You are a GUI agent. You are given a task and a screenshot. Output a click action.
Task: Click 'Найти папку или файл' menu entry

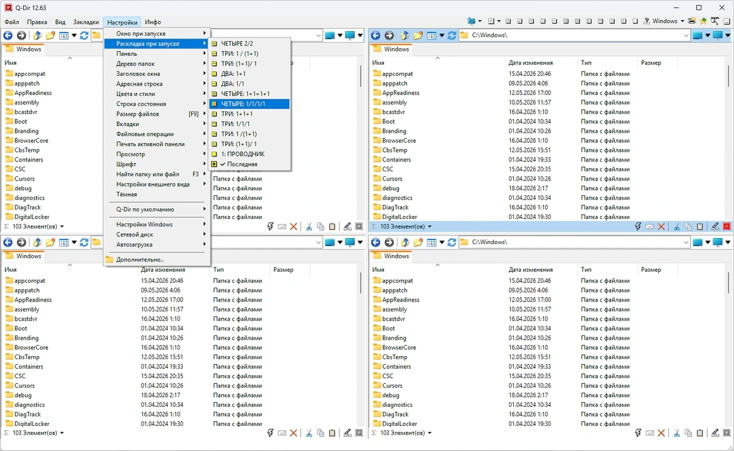157,174
